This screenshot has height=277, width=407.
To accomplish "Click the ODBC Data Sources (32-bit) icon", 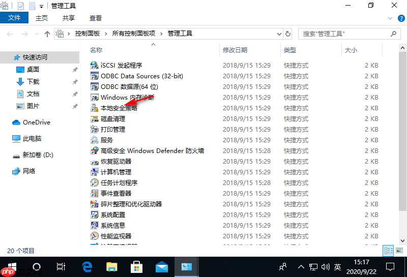I will tap(94, 76).
